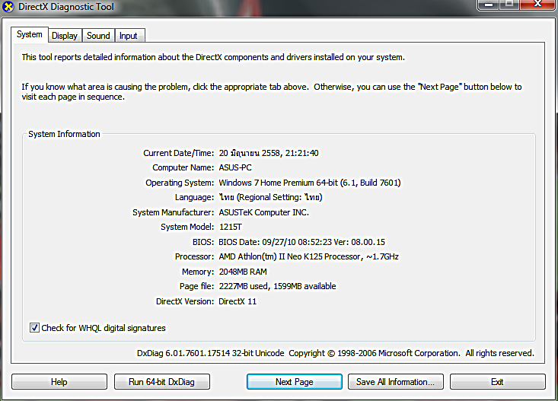Click ASUSTeK Computer INC. value
Viewport: 558px width, 401px height.
(x=263, y=212)
